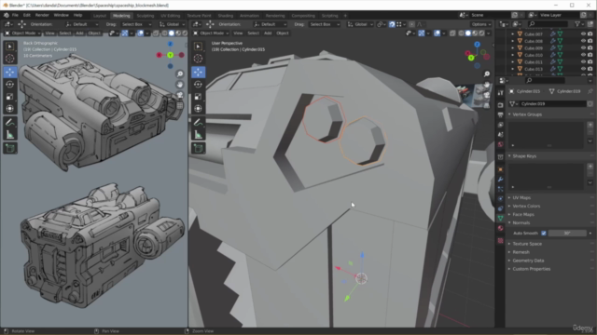Expand the Geometry Data panel
The width and height of the screenshot is (597, 335).
(528, 261)
